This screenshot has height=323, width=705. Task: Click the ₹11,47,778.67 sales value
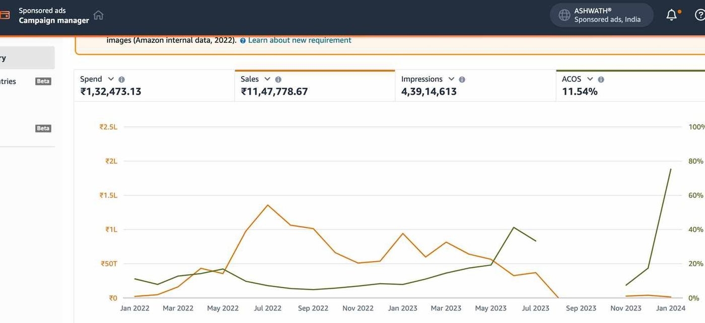pyautogui.click(x=274, y=92)
